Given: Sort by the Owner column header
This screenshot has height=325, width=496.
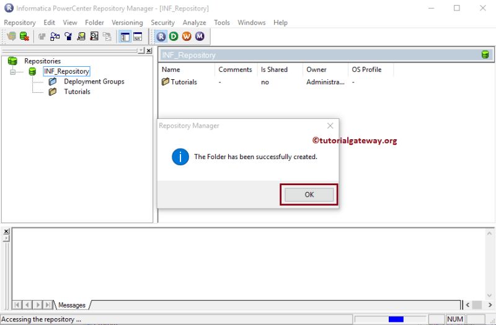Looking at the screenshot, I should tap(325, 69).
